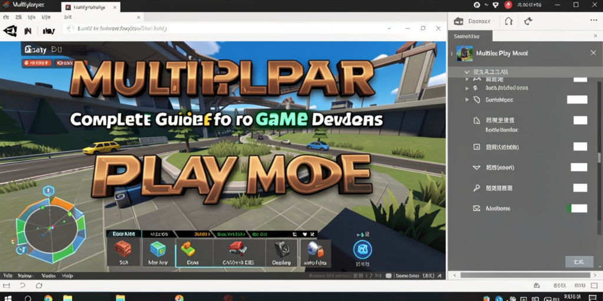Expand the hexagon tag row arrow

click(x=467, y=100)
